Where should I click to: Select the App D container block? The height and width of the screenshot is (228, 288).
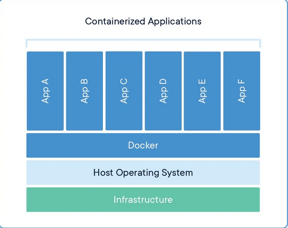163,91
